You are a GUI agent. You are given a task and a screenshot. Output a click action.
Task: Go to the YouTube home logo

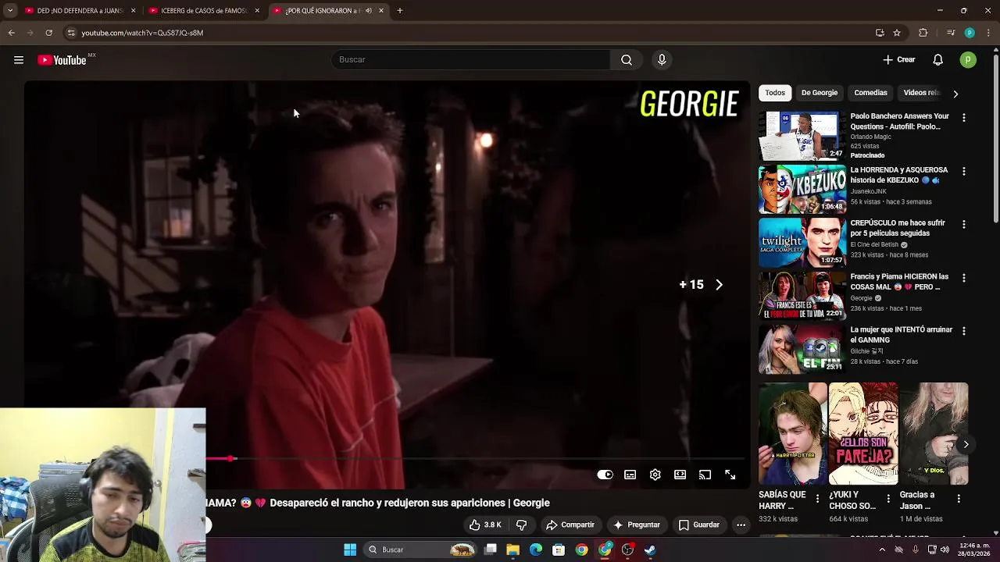(x=62, y=60)
